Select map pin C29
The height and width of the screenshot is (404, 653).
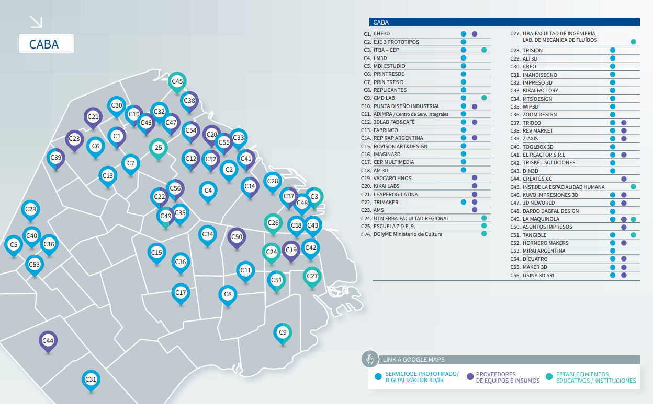(x=31, y=211)
